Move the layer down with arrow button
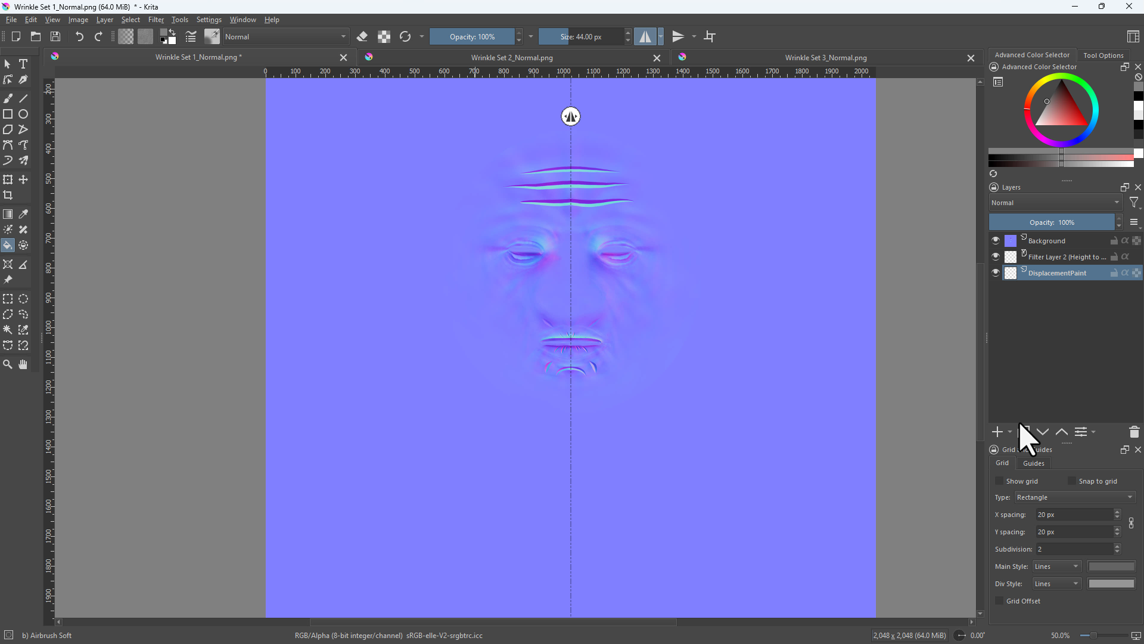Screen dimensions: 1144x644 coord(1043,432)
